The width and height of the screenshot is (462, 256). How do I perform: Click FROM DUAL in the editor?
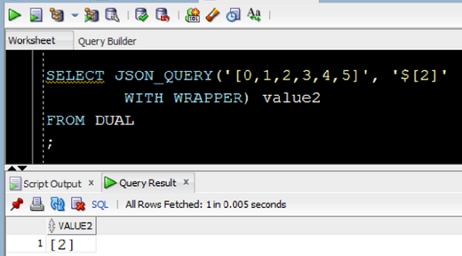(x=90, y=121)
